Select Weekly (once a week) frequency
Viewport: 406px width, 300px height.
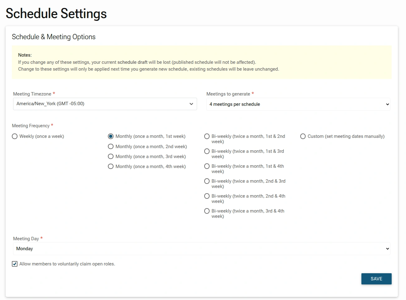pos(15,136)
